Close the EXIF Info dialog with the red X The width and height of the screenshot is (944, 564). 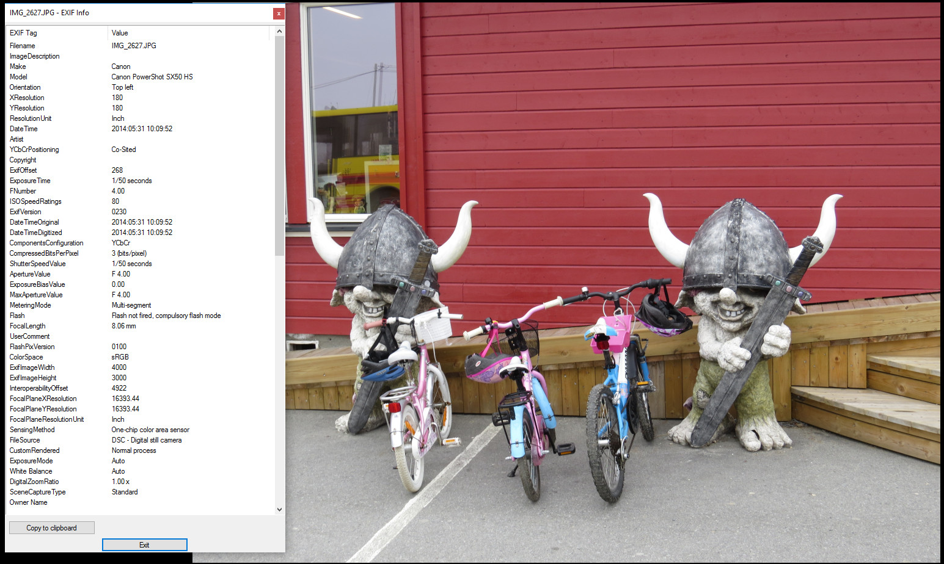[279, 13]
